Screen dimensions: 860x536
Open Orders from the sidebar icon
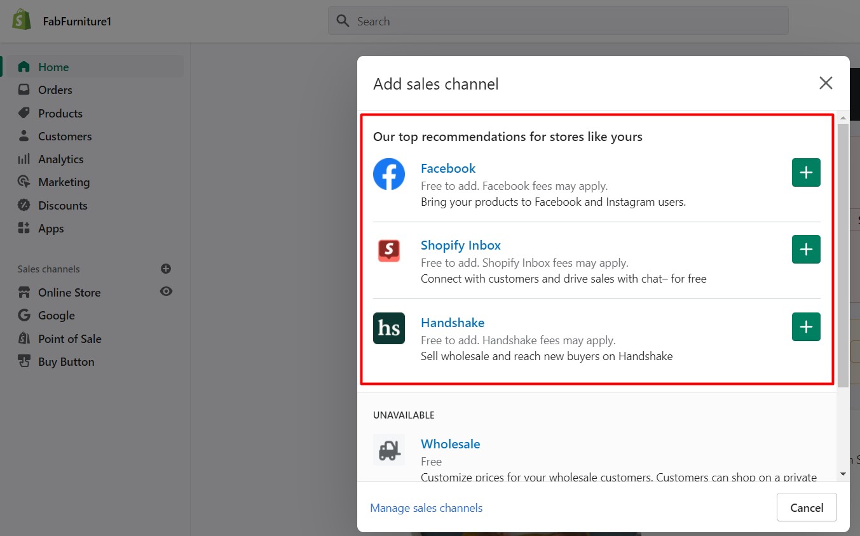point(24,90)
